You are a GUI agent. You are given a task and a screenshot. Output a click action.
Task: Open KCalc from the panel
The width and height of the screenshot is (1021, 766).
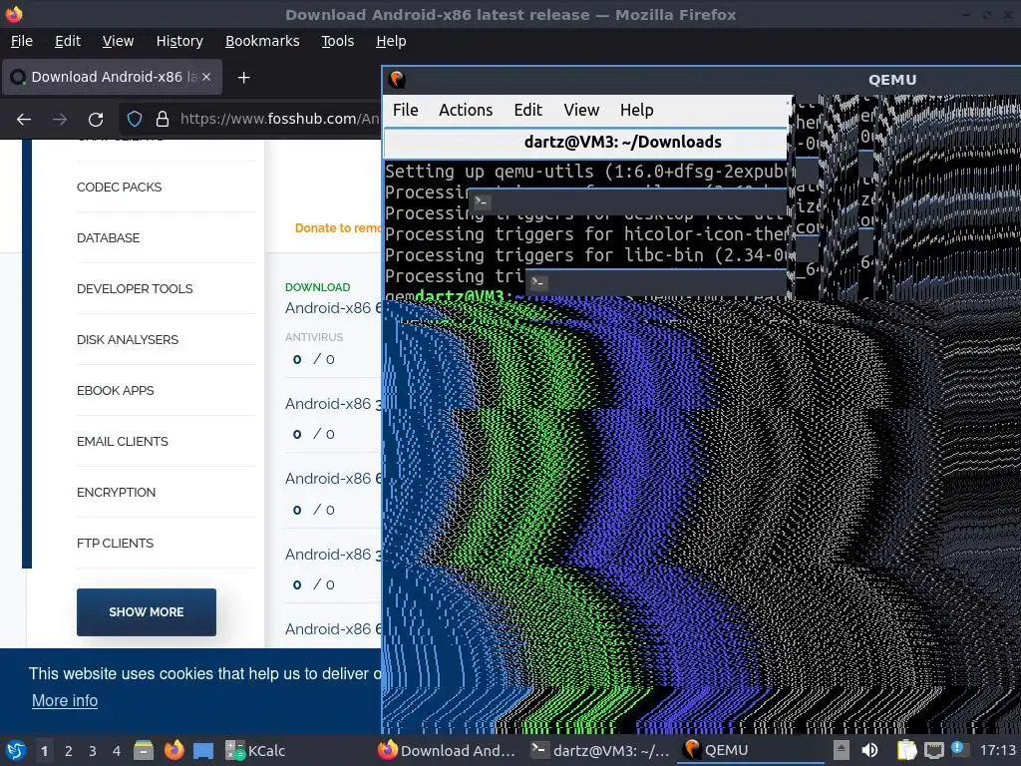tap(255, 750)
